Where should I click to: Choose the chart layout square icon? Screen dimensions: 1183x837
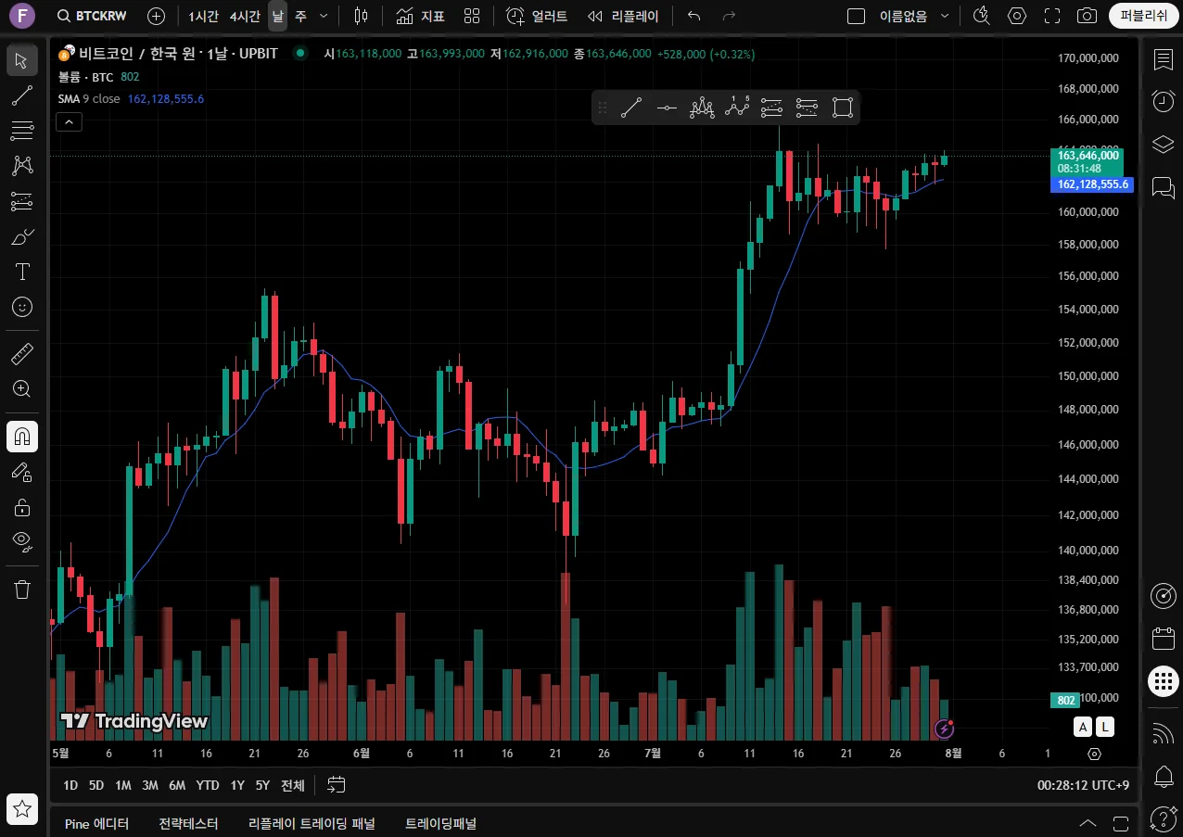(857, 16)
